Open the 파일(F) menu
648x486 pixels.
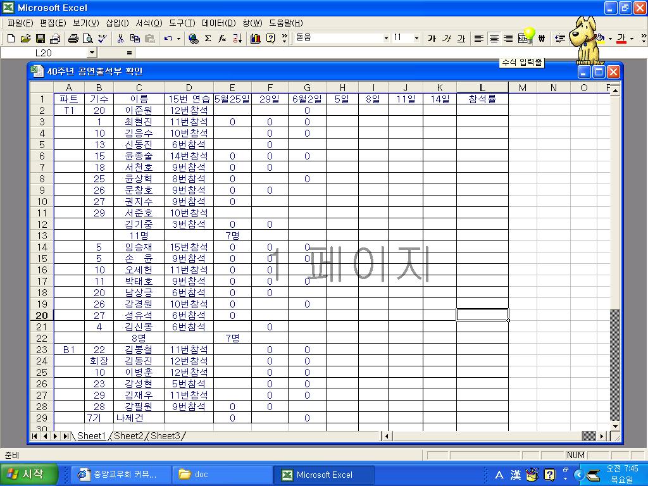(x=20, y=23)
